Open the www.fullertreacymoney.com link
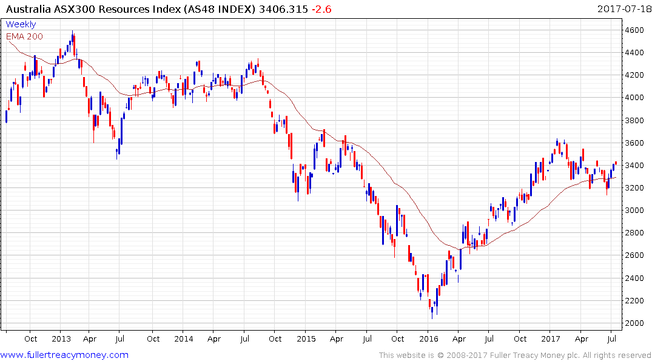 click(x=64, y=355)
